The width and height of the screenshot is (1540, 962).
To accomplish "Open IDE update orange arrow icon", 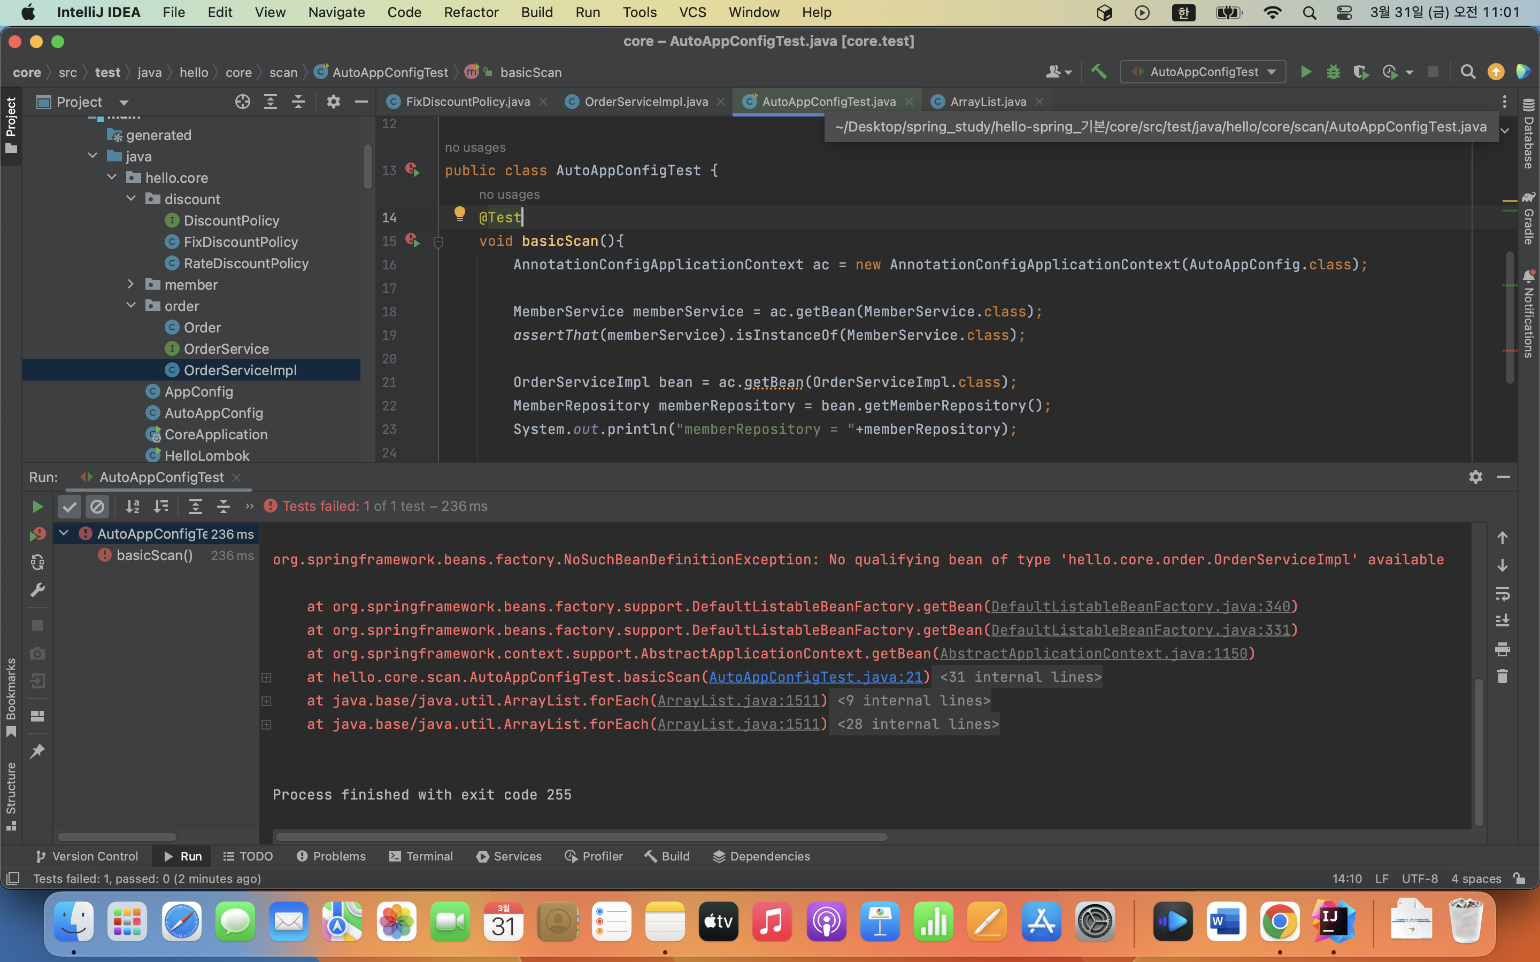I will pyautogui.click(x=1496, y=72).
